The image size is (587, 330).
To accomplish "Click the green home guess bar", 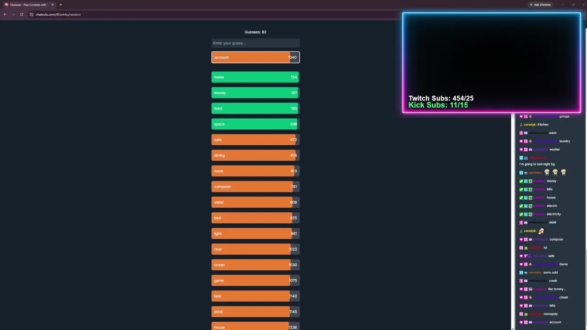I will (255, 77).
